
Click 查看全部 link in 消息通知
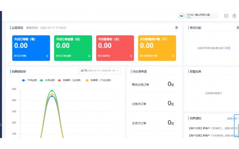tap(233, 118)
